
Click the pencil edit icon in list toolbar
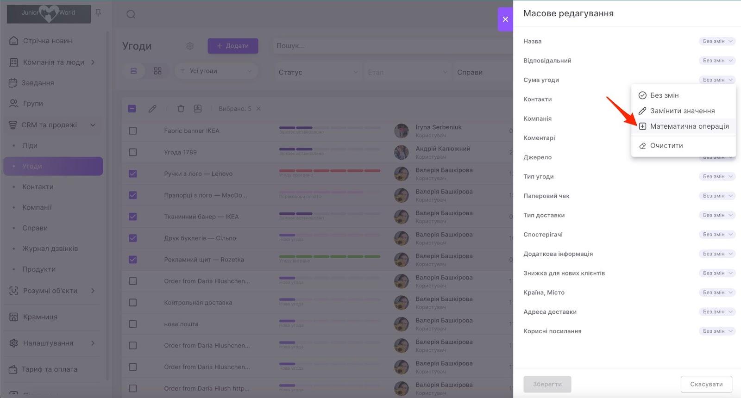point(152,109)
